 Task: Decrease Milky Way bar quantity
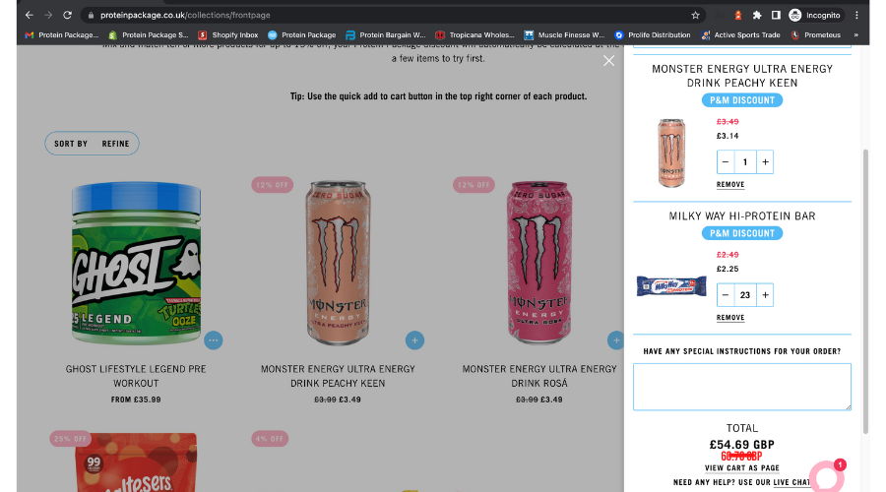[x=726, y=295]
